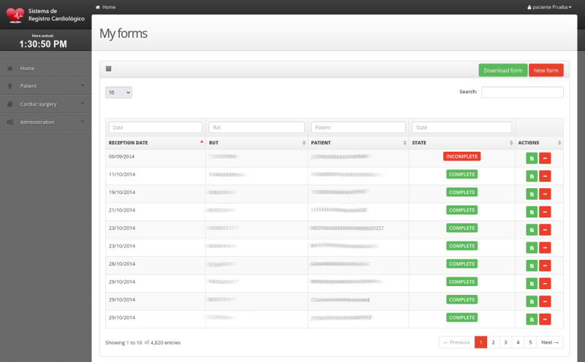Sort table by Reception Date
The height and width of the screenshot is (362, 585).
155,142
